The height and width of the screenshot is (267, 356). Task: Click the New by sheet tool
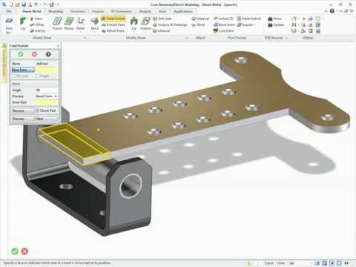pos(9,24)
